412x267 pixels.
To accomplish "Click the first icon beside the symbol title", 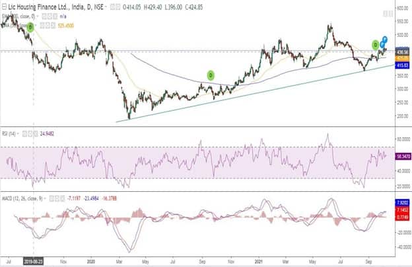I will click(x=112, y=7).
